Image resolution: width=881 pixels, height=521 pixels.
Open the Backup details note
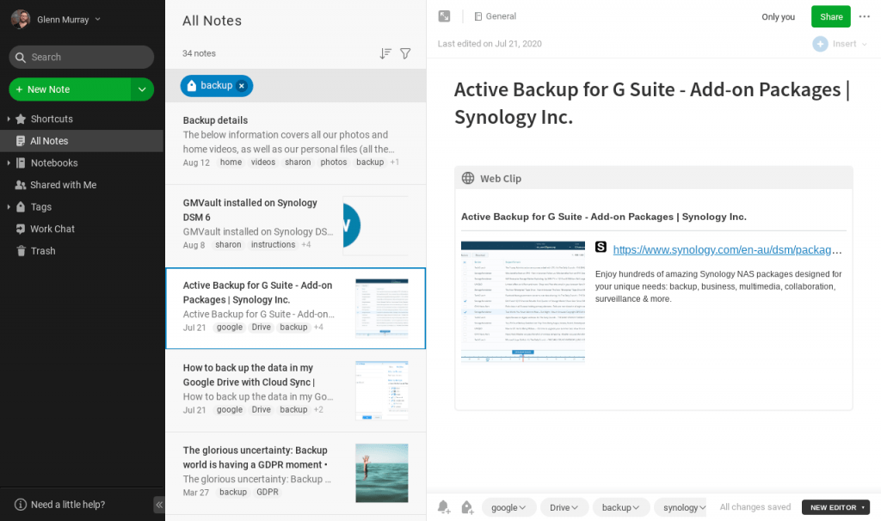point(296,144)
